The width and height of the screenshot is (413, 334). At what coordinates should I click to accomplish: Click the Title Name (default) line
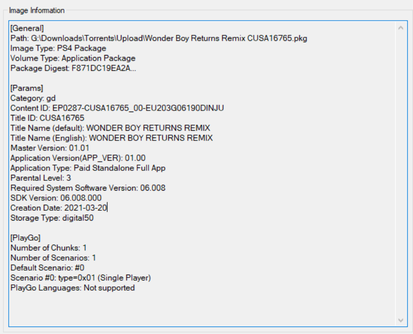point(110,128)
